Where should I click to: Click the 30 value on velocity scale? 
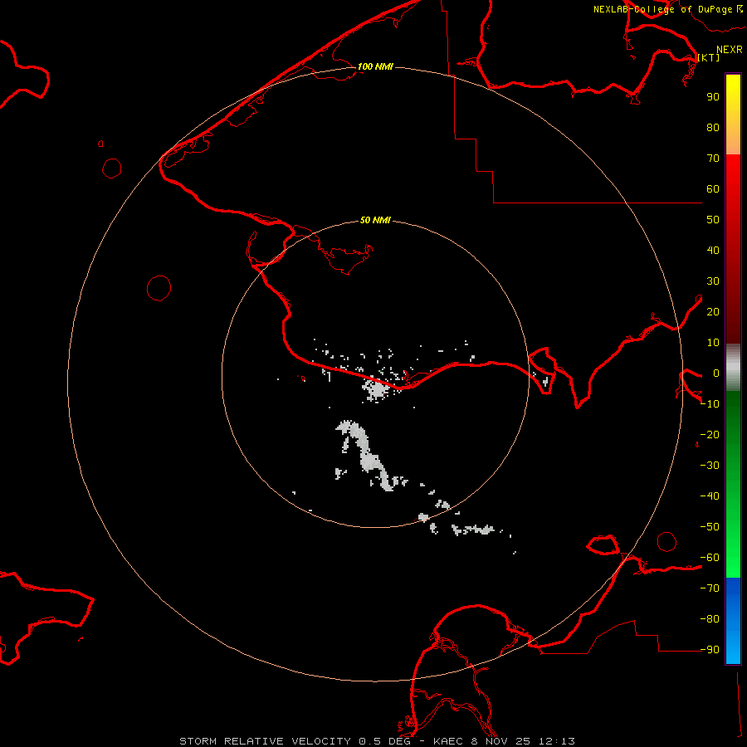pyautogui.click(x=713, y=281)
